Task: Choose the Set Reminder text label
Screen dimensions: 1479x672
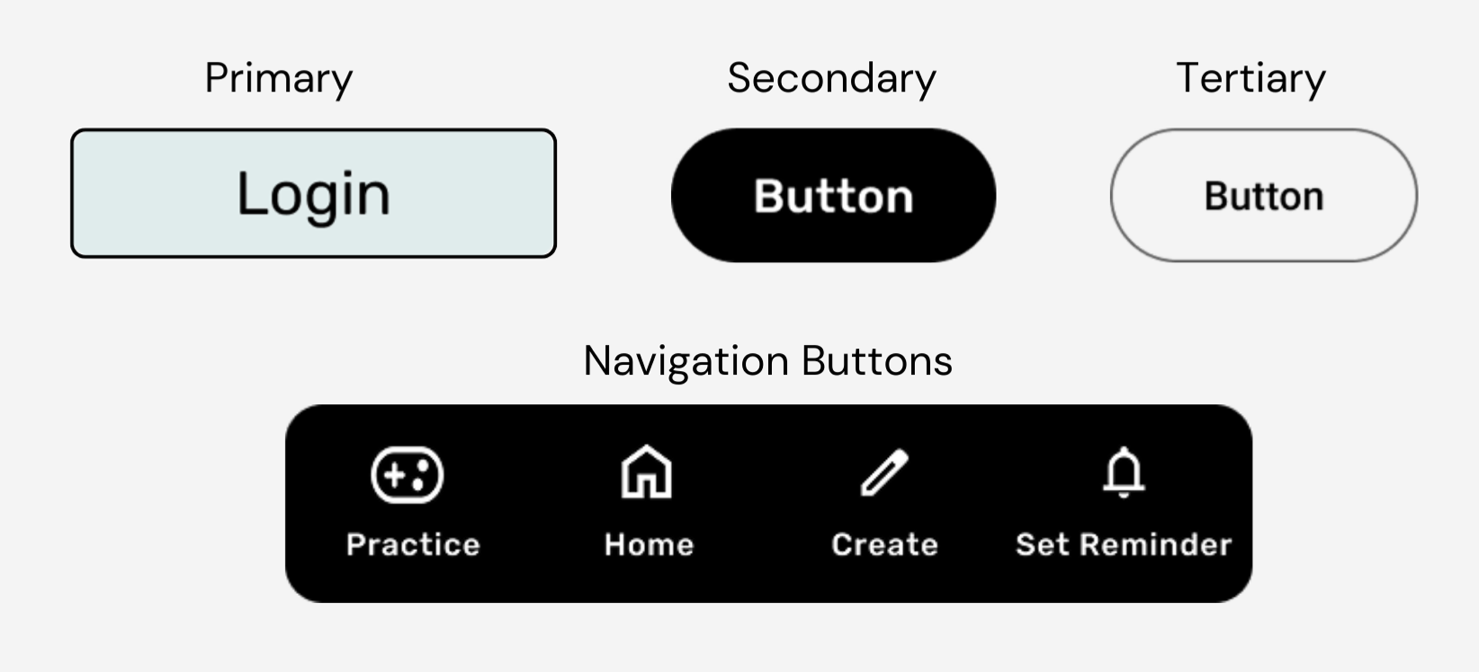Action: (1124, 544)
